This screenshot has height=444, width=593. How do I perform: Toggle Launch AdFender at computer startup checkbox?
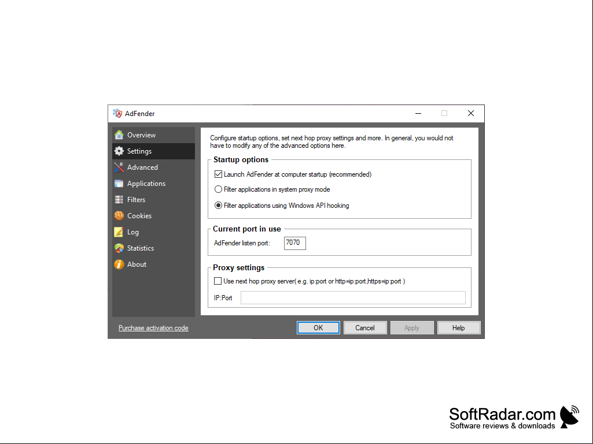coord(218,174)
